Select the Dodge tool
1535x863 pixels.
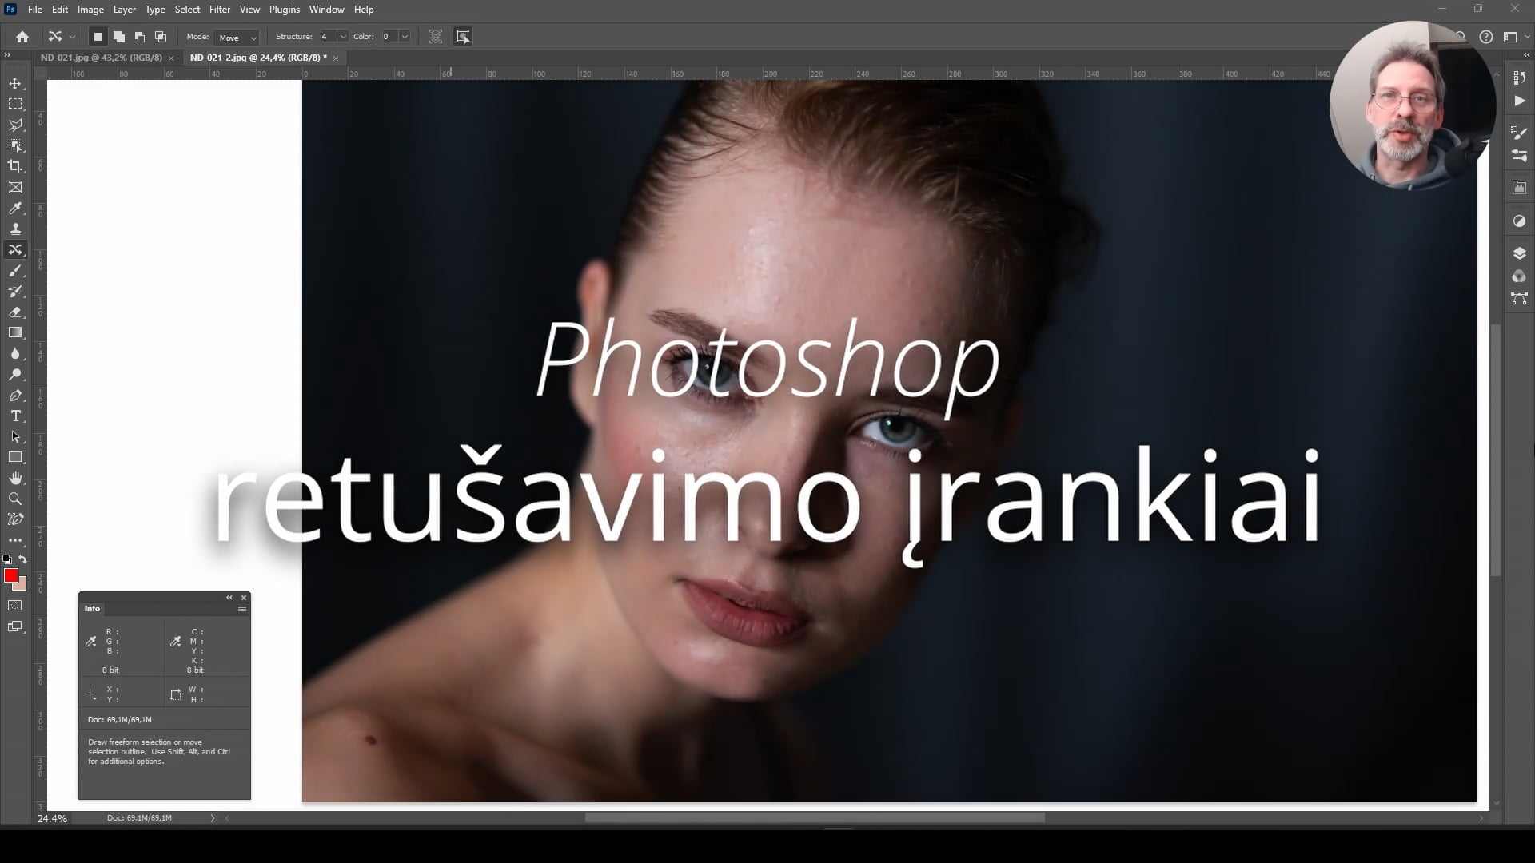tap(15, 375)
